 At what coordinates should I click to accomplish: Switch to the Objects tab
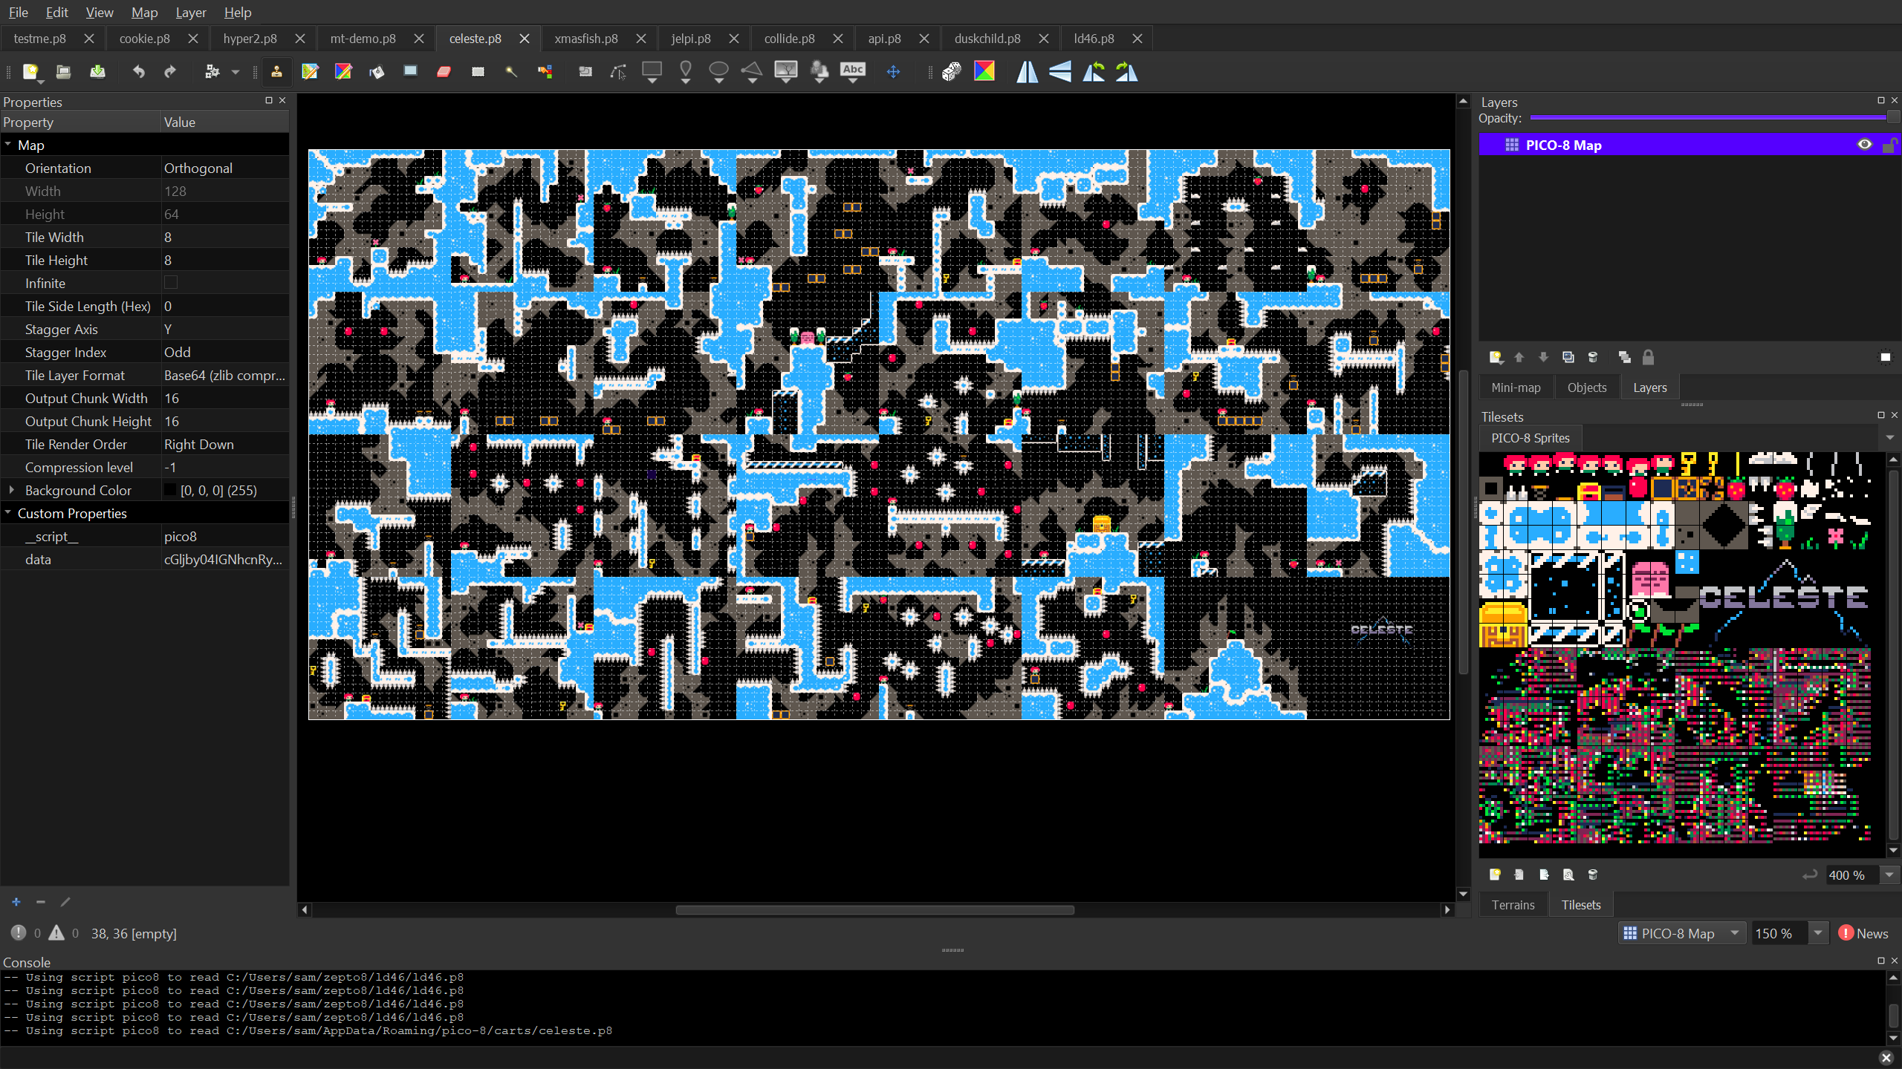pyautogui.click(x=1586, y=388)
